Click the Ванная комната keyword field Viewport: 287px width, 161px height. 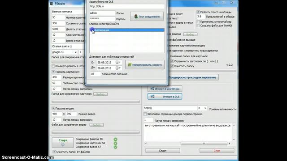click(68, 12)
